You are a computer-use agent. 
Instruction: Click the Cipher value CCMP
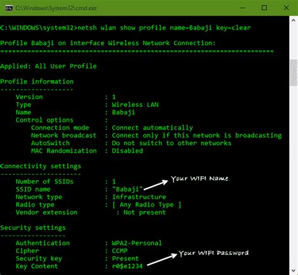(x=119, y=251)
